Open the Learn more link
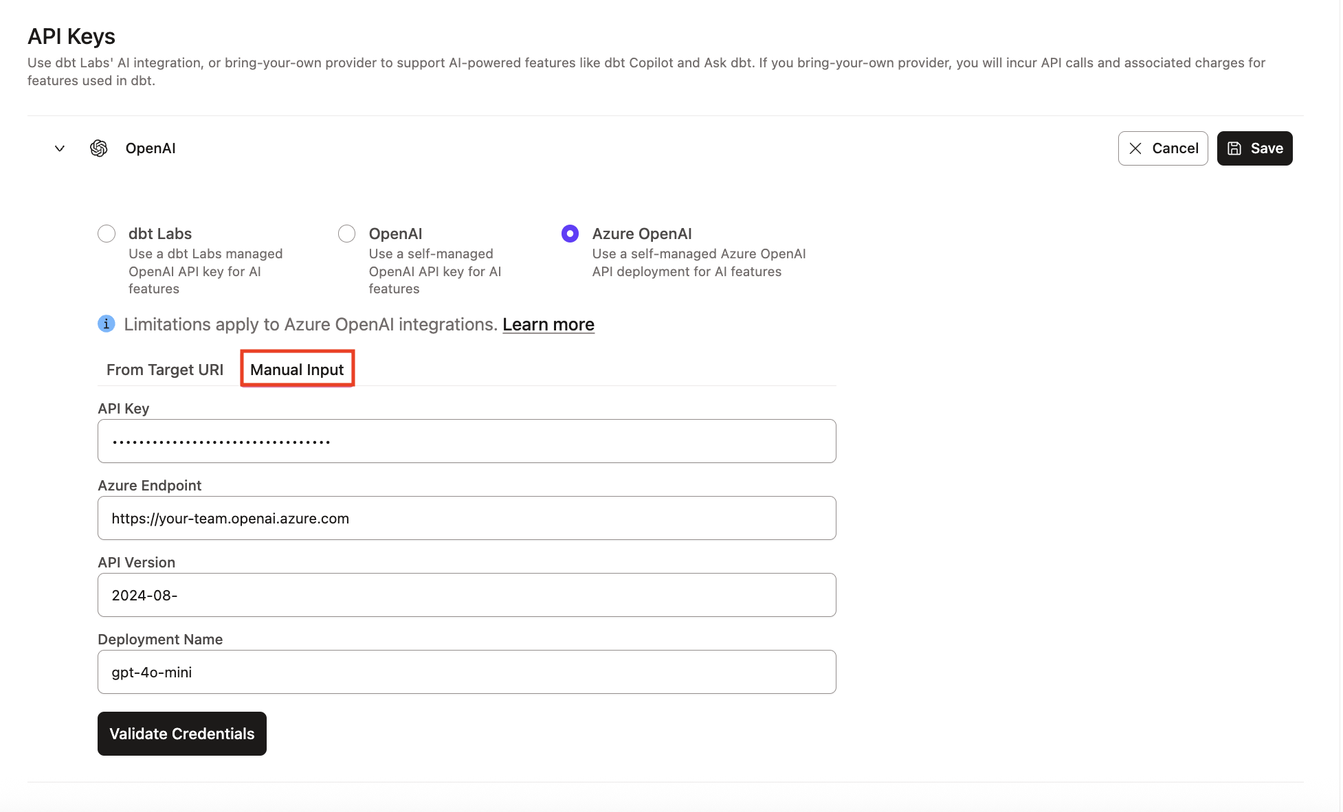1343x812 pixels. [x=548, y=324]
